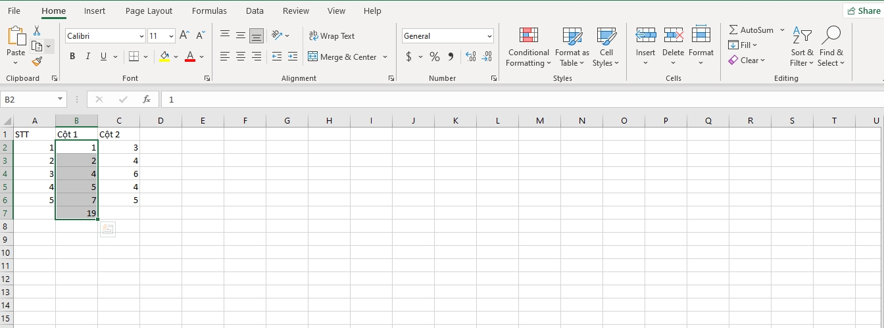Viewport: 884px width, 328px height.
Task: Click the Decrease Decimal icon
Action: [x=487, y=57]
